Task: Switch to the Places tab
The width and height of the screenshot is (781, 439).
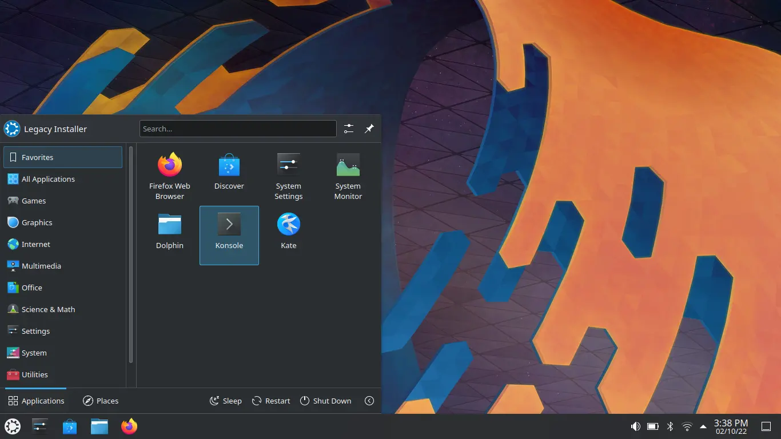Action: click(101, 401)
